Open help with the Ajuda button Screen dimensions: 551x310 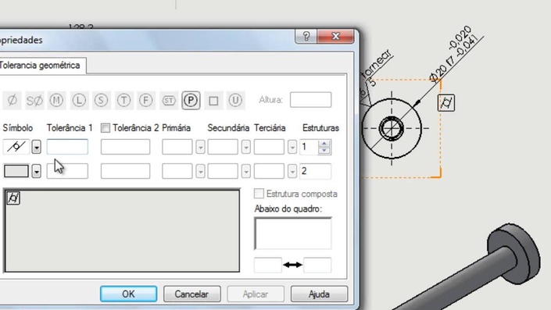coord(319,294)
